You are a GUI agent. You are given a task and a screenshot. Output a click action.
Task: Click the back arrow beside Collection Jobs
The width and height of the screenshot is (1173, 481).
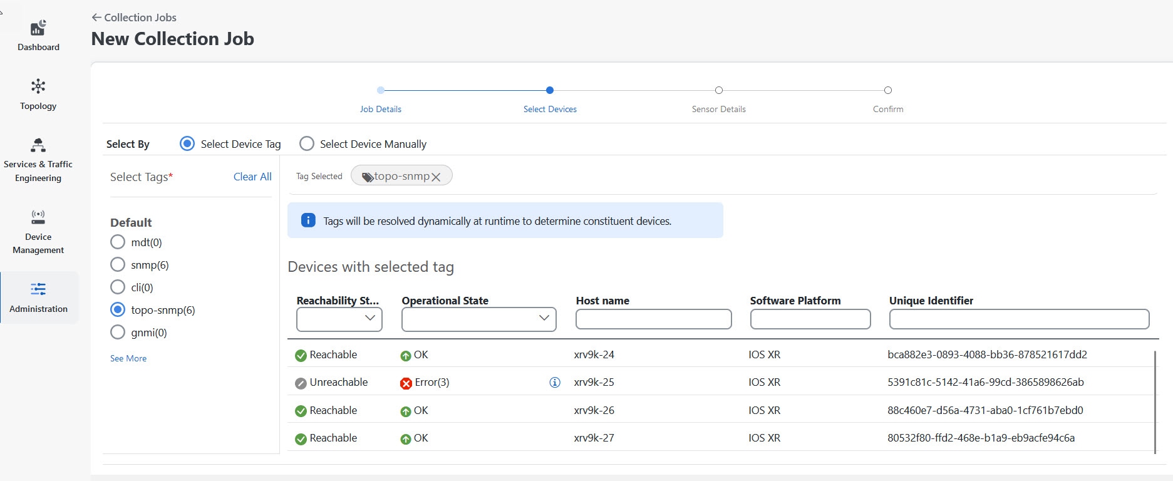pos(96,18)
